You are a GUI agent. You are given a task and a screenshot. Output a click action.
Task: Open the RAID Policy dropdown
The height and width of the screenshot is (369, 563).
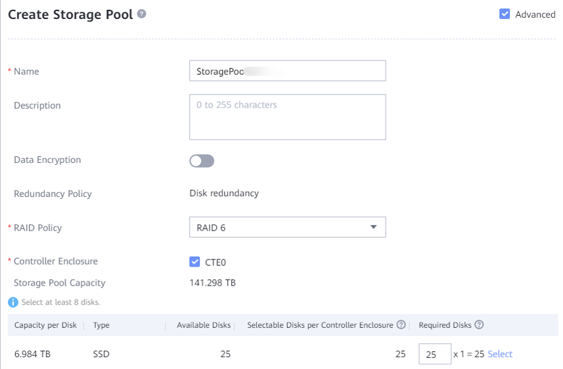[x=287, y=227]
